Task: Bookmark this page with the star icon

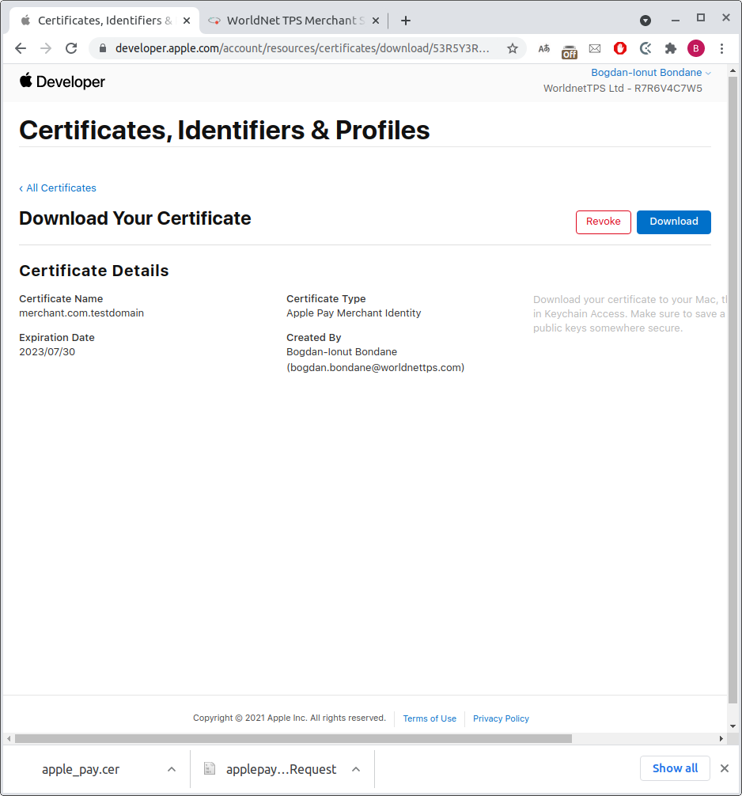Action: (x=513, y=48)
